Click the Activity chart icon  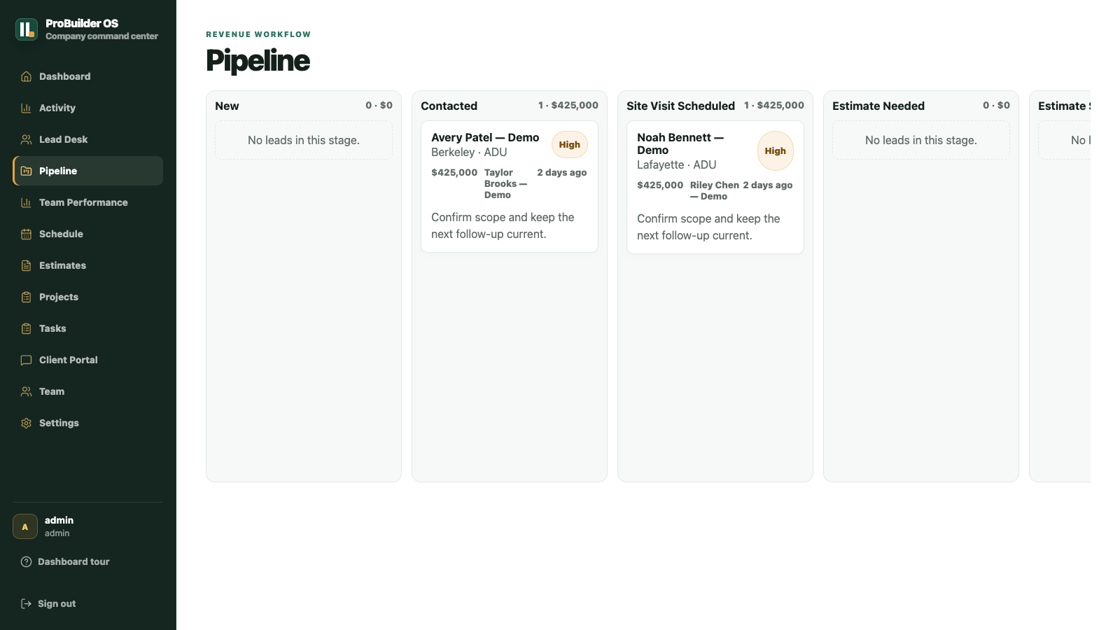click(27, 108)
